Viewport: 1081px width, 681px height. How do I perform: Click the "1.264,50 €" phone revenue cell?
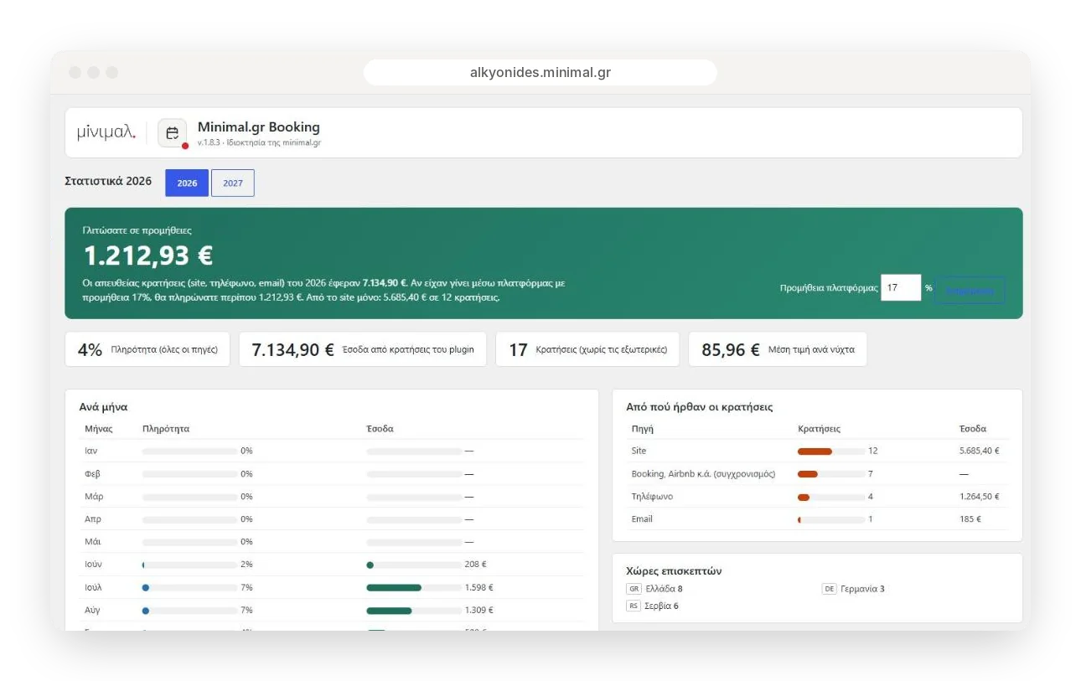(x=980, y=497)
